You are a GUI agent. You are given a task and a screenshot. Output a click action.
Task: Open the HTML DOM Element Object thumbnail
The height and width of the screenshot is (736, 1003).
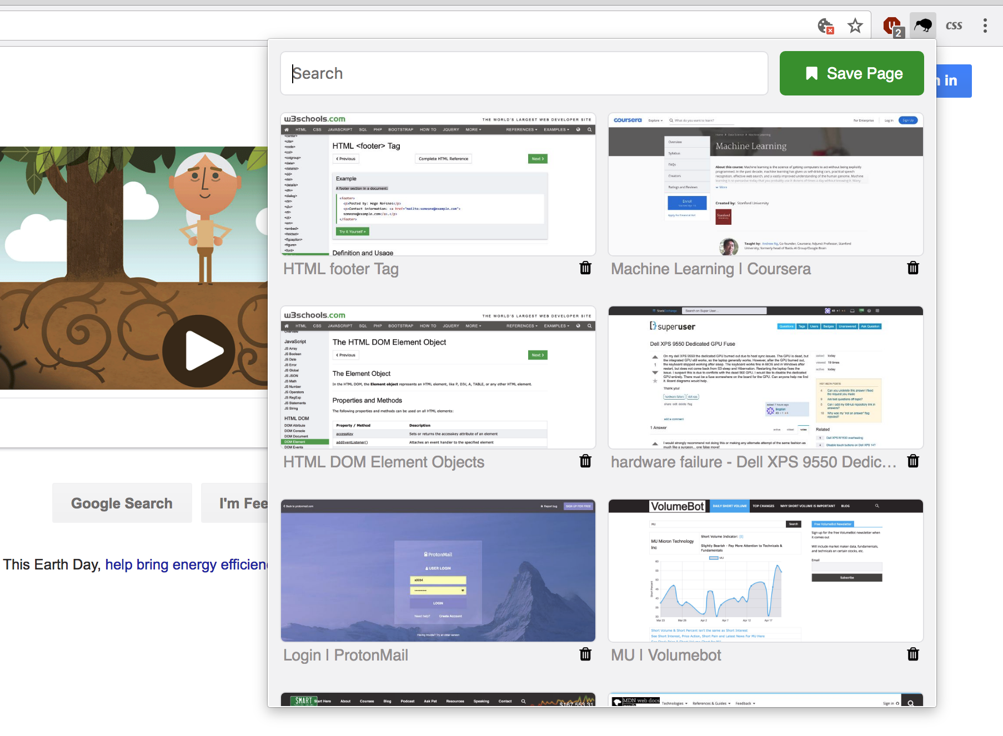[438, 377]
